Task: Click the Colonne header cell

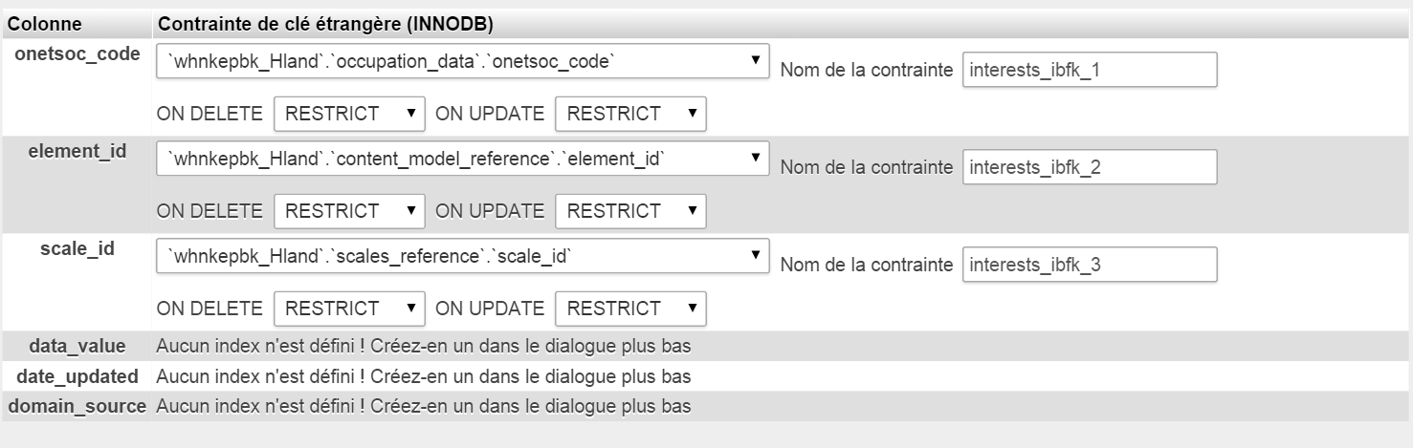Action: click(77, 23)
